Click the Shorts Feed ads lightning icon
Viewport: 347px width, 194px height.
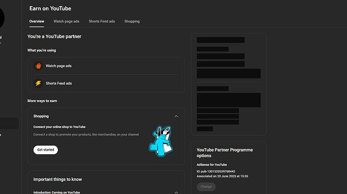pos(38,83)
